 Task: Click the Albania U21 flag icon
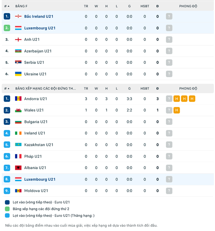pyautogui.click(x=18, y=168)
